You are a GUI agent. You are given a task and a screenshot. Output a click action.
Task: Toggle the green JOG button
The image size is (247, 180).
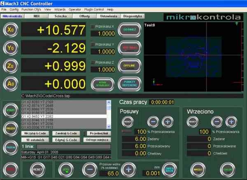click(66, 170)
